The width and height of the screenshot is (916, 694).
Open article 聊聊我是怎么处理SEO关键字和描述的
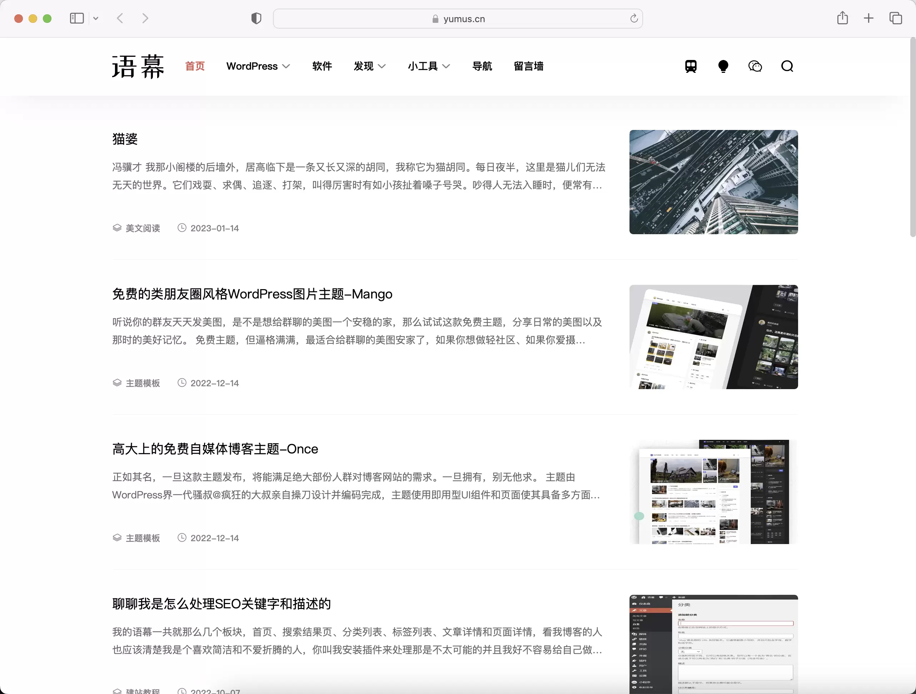click(221, 604)
